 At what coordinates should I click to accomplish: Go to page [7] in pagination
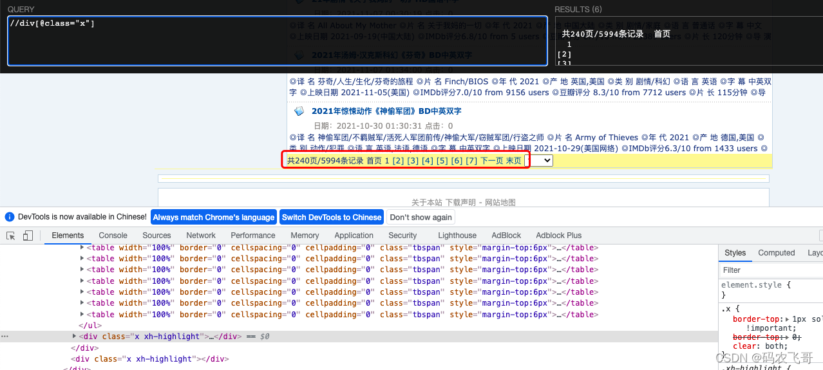471,161
